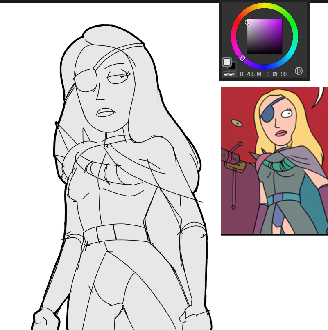Click the circular picker handle on color square
Viewport: 328px width, 330px height.
[x=247, y=22]
